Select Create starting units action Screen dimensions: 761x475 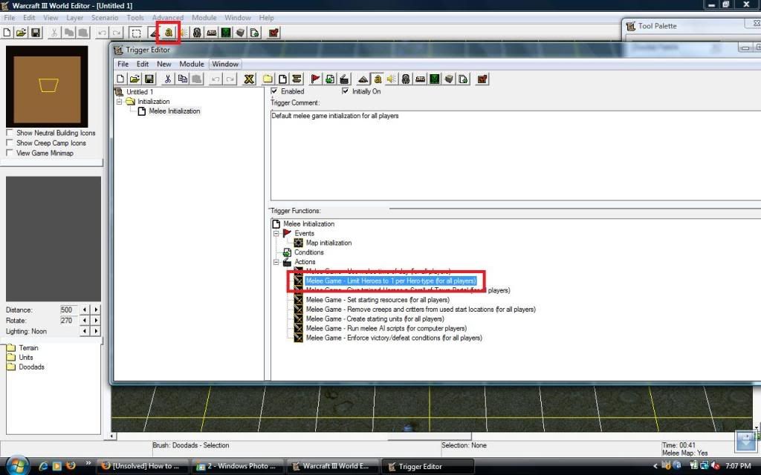coord(375,319)
